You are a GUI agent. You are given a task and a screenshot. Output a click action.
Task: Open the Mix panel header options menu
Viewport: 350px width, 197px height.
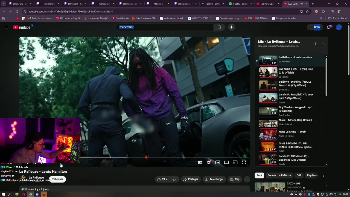point(316,44)
